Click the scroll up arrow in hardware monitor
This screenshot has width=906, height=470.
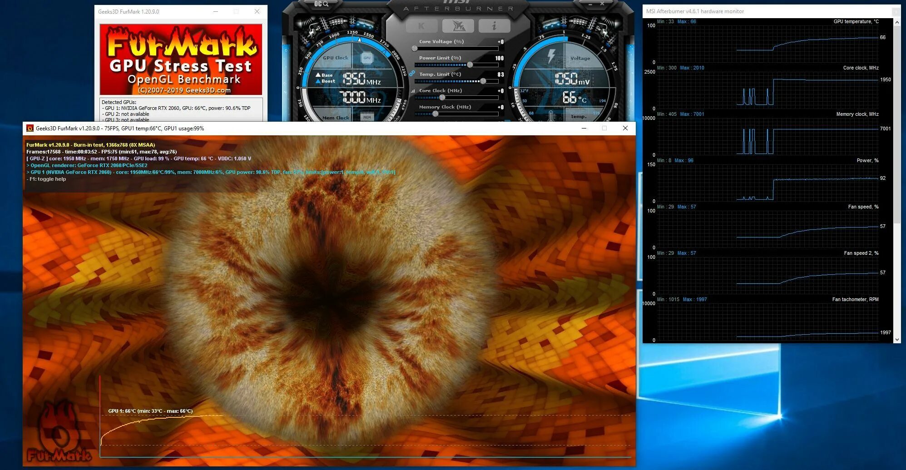[x=897, y=22]
